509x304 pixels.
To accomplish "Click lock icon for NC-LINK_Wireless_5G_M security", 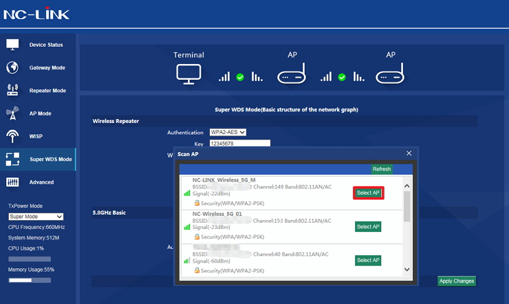I will [x=197, y=203].
